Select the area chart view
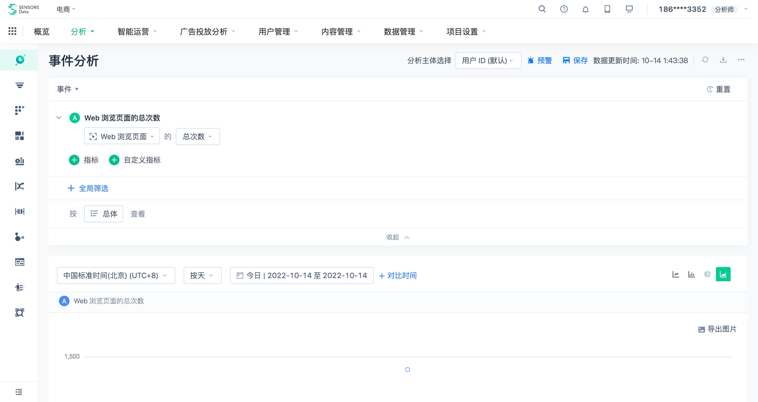The image size is (758, 402). pyautogui.click(x=723, y=274)
